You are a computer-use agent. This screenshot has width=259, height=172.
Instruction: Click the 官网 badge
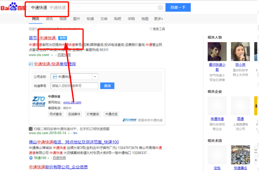point(63,38)
